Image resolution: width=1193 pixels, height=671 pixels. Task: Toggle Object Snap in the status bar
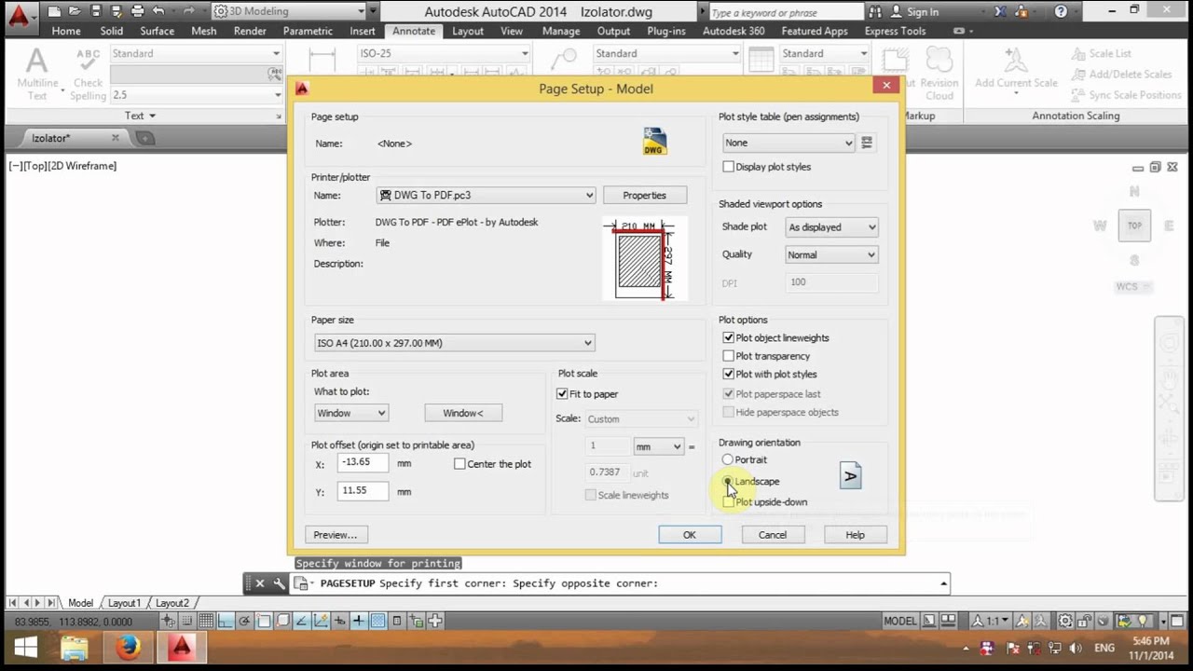[264, 622]
